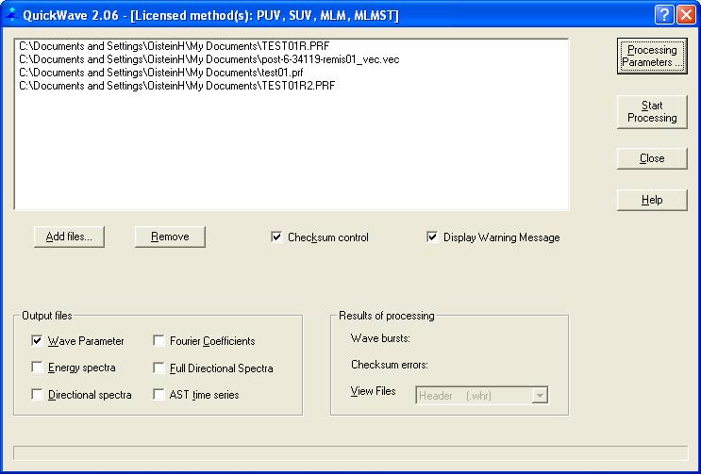Enable Energy spectra output

pyautogui.click(x=38, y=368)
